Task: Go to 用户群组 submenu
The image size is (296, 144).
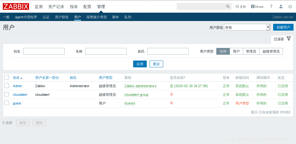Action: click(x=62, y=17)
